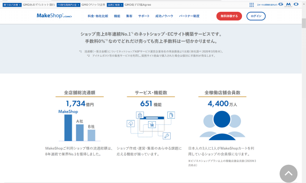The height and width of the screenshot is (183, 306).
Task: Click the ログイン button
Action: pyautogui.click(x=256, y=16)
